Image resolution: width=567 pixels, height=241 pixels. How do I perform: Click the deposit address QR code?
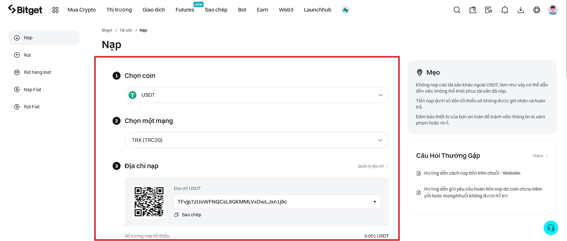[x=149, y=202]
